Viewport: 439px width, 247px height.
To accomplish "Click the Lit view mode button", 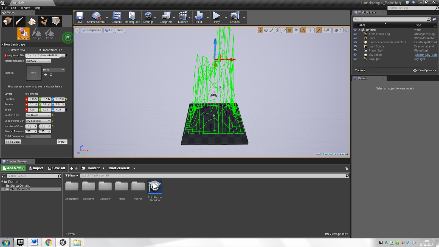I will pos(109,30).
